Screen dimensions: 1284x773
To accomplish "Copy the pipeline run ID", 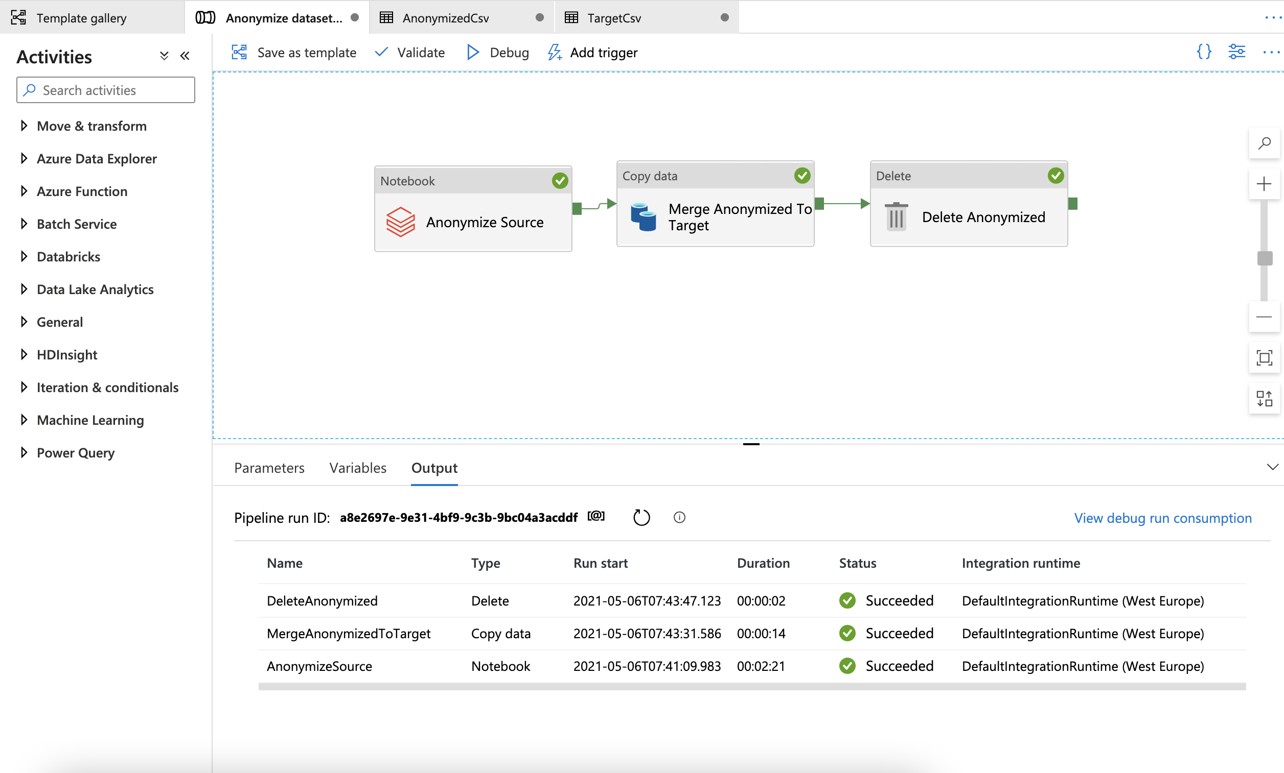I will 596,516.
